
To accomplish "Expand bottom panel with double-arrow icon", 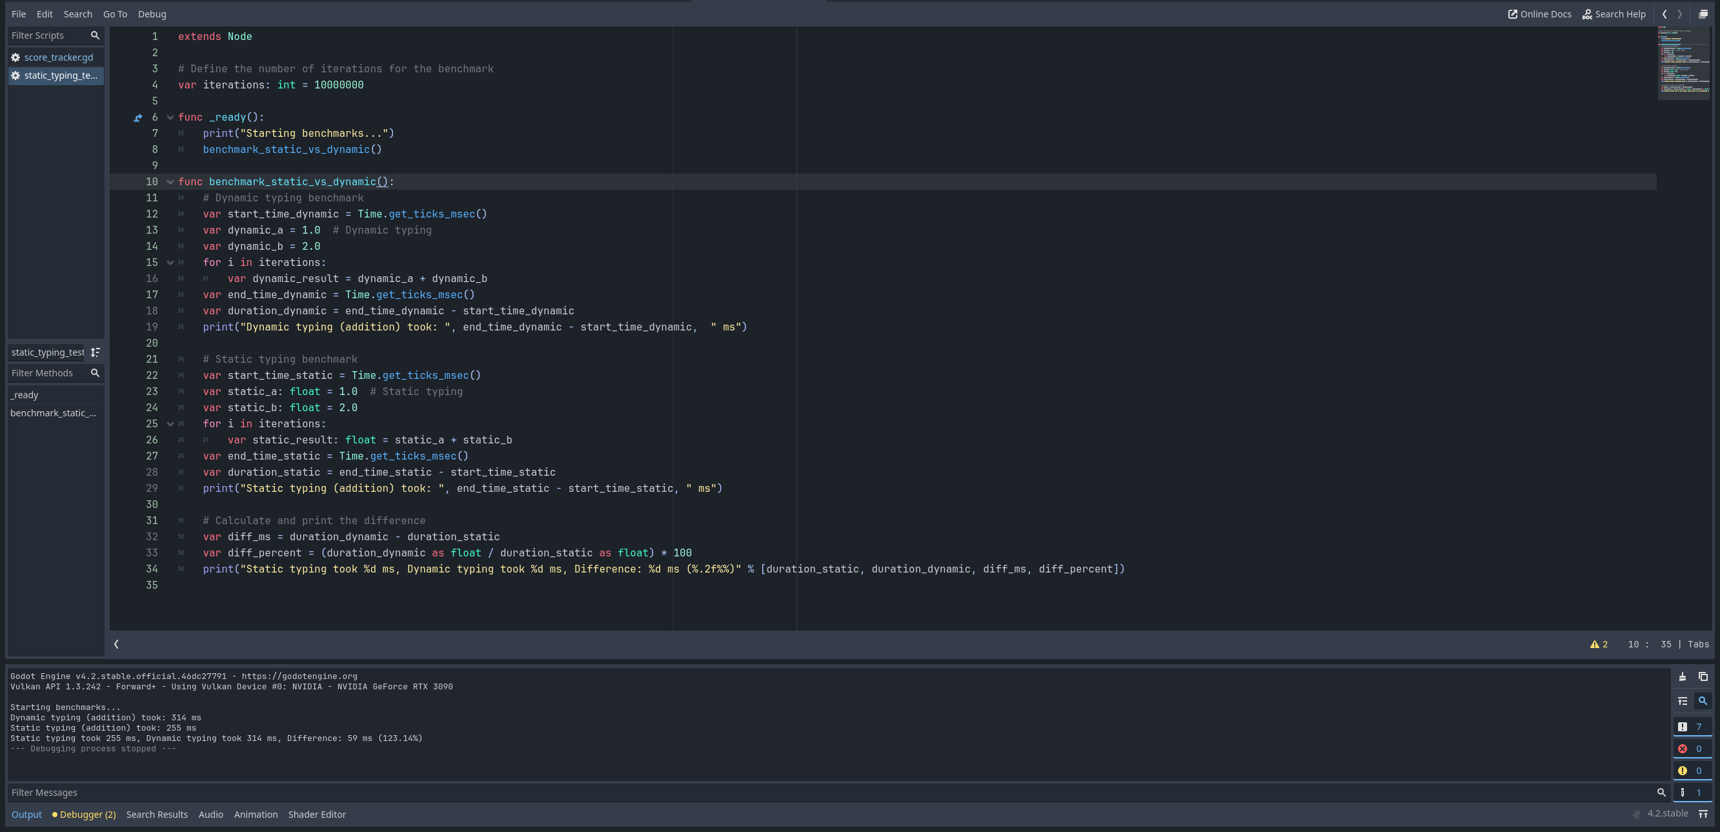I will point(1703,814).
